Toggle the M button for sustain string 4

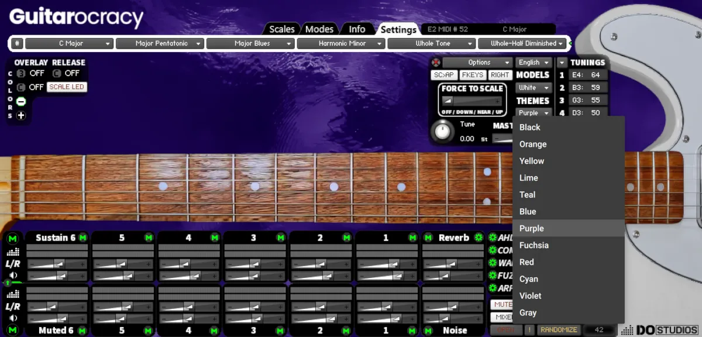(x=215, y=238)
